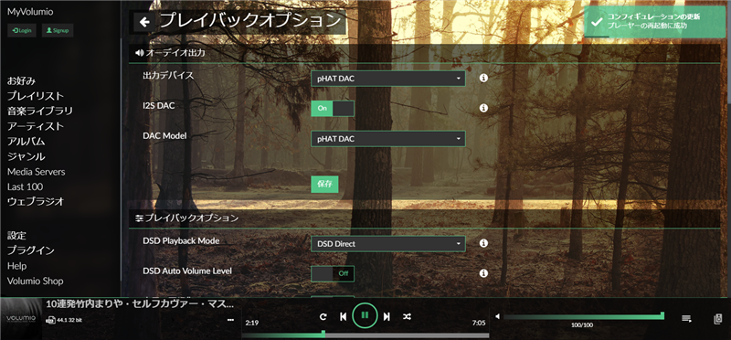Open 音楽ライブラリ in sidebar

click(39, 111)
